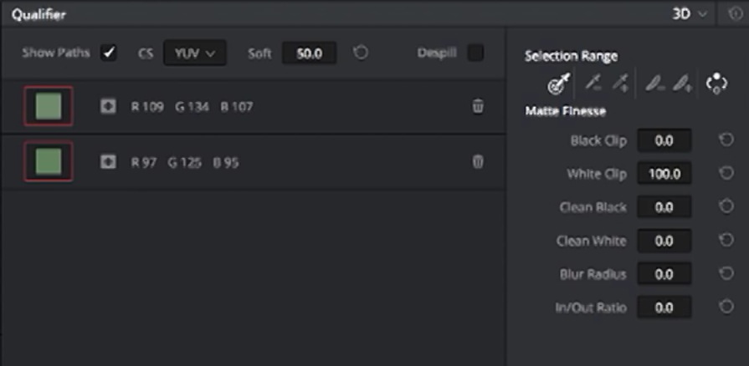Viewport: 749px width, 366px height.
Task: Click the Qualifier panel title
Action: click(x=38, y=15)
